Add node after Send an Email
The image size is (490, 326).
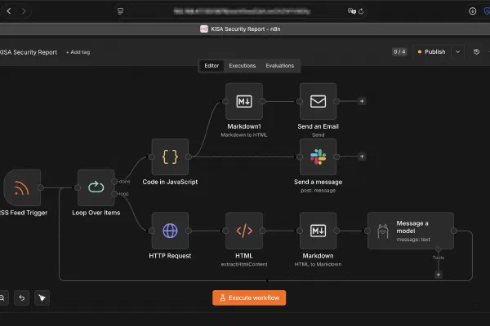point(362,101)
